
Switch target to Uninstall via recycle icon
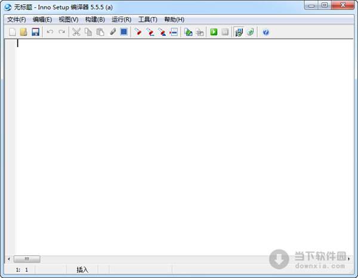pyautogui.click(x=251, y=32)
